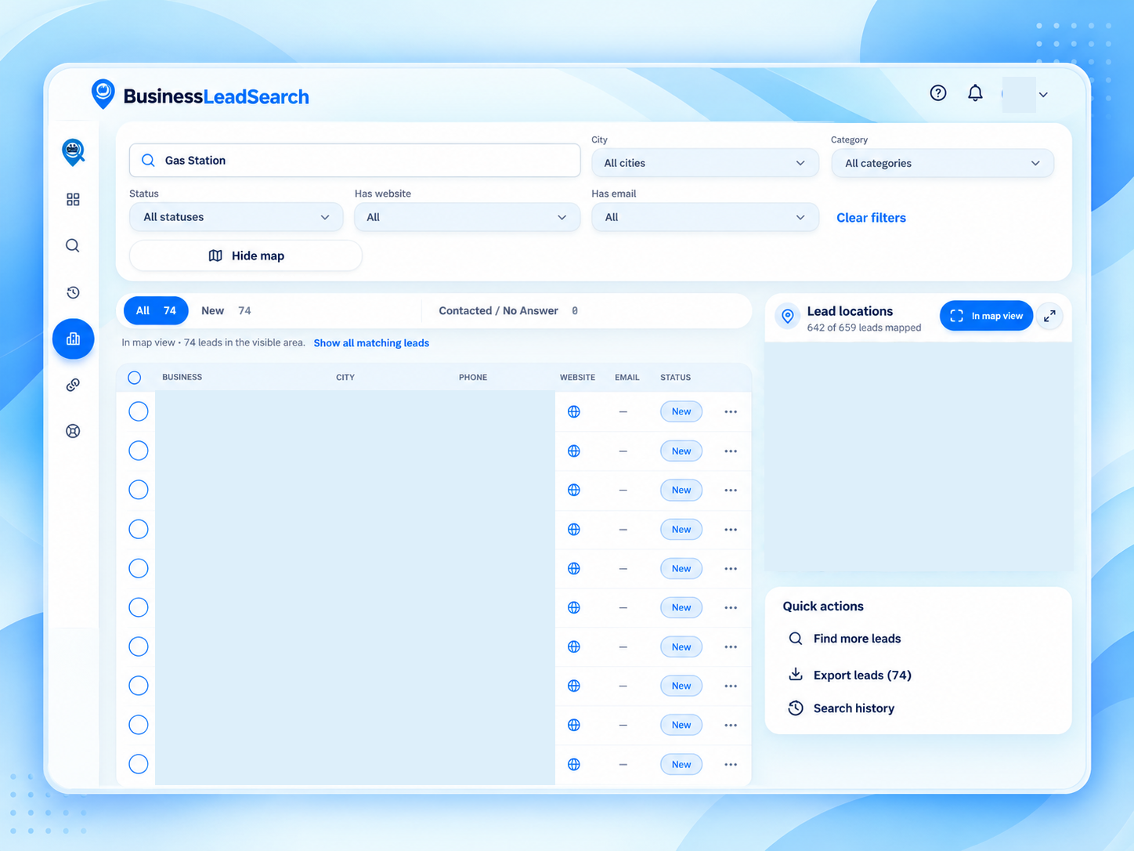The height and width of the screenshot is (851, 1134).
Task: Open the notifications bell
Action: click(x=975, y=93)
